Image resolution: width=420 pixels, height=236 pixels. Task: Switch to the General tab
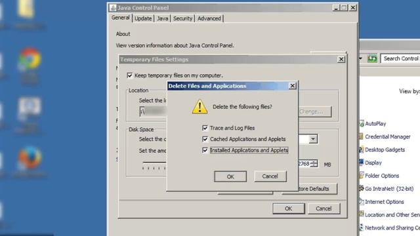(121, 18)
